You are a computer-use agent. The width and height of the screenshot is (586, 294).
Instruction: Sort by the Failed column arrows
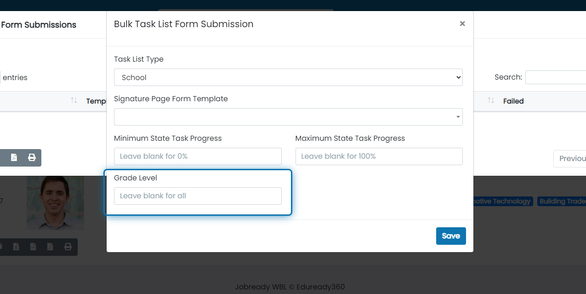point(491,100)
